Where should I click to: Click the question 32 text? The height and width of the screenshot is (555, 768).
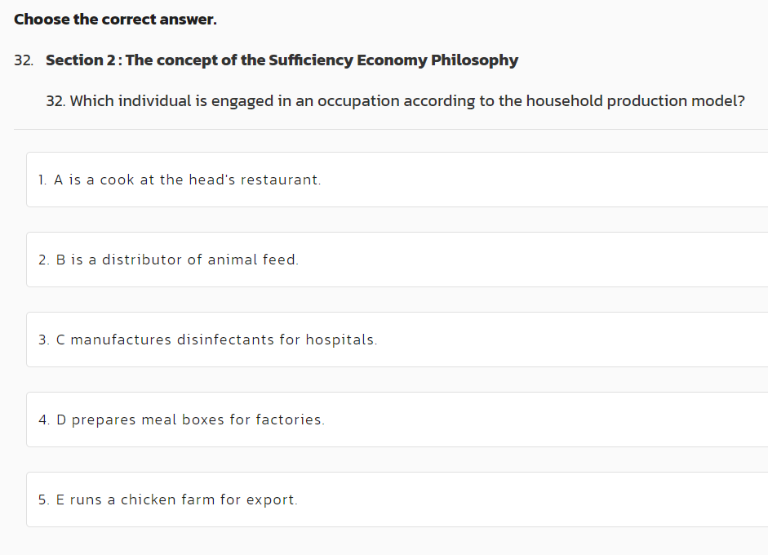(x=396, y=100)
